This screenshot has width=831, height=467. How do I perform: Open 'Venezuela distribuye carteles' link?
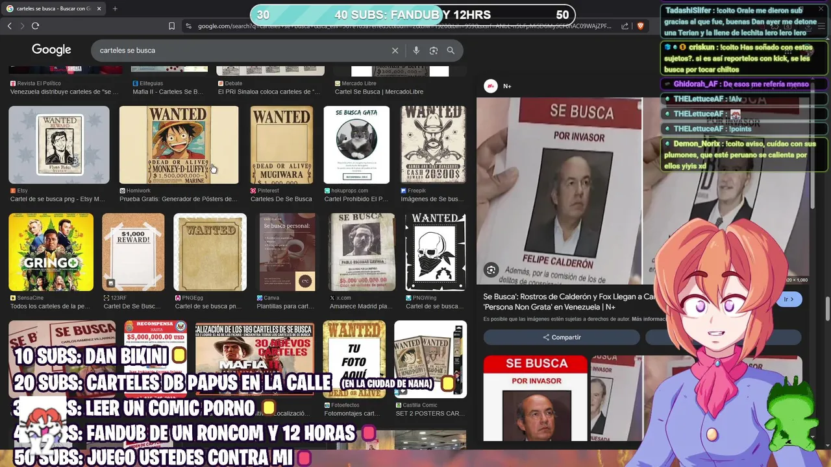pos(64,92)
